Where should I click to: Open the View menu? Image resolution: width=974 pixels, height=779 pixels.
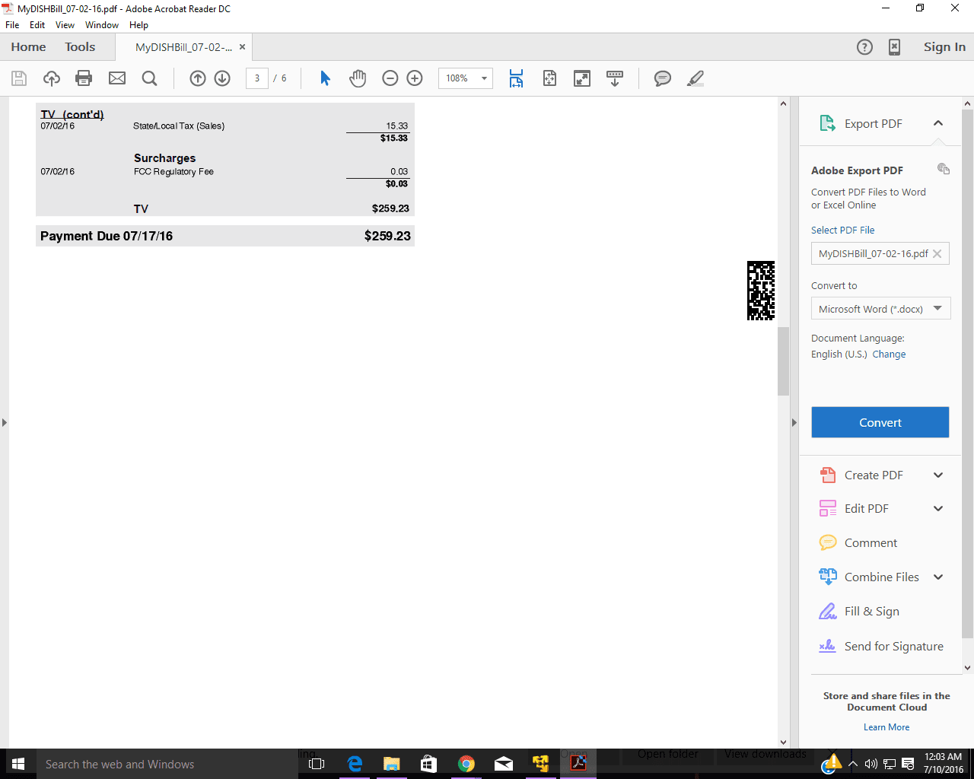point(65,25)
